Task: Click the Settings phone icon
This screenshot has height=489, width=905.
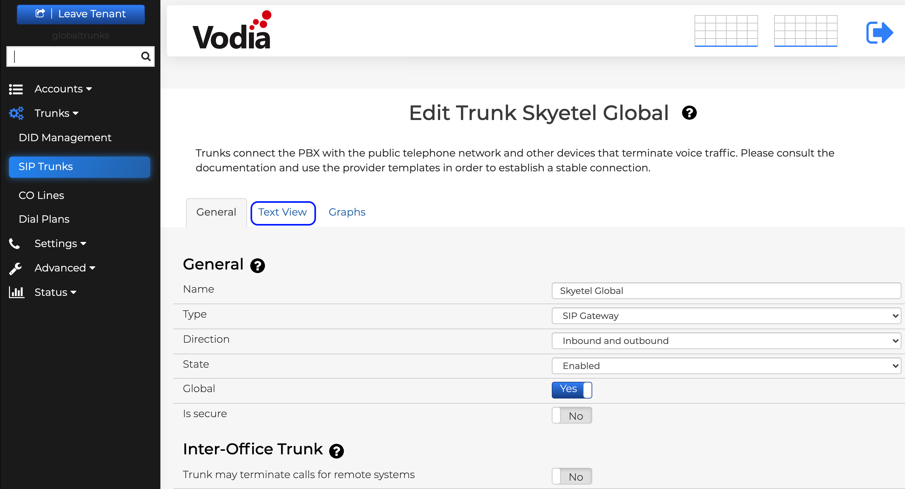Action: click(14, 244)
